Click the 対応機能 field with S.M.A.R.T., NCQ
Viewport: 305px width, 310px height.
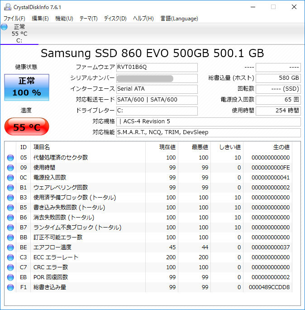tap(209, 133)
